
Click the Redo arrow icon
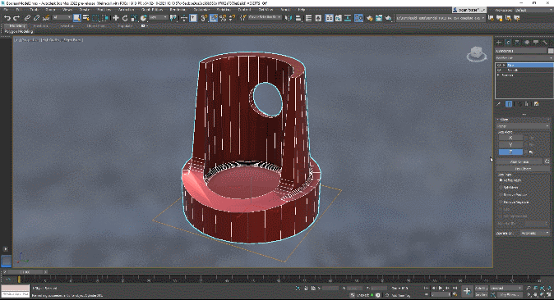(16, 18)
